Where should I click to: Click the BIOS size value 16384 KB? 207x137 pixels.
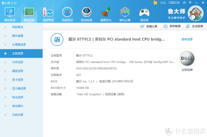tap(82, 88)
